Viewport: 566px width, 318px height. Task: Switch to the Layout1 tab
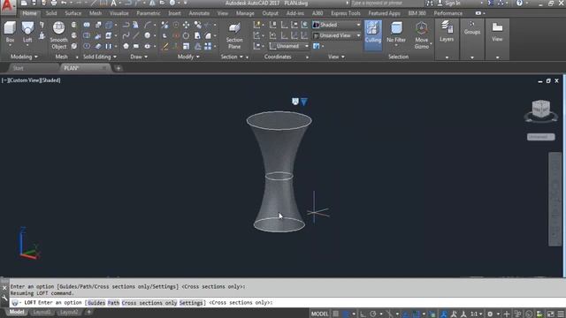[x=42, y=312]
